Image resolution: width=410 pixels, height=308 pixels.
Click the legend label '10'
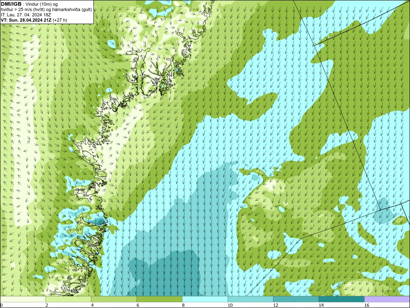(x=230, y=305)
